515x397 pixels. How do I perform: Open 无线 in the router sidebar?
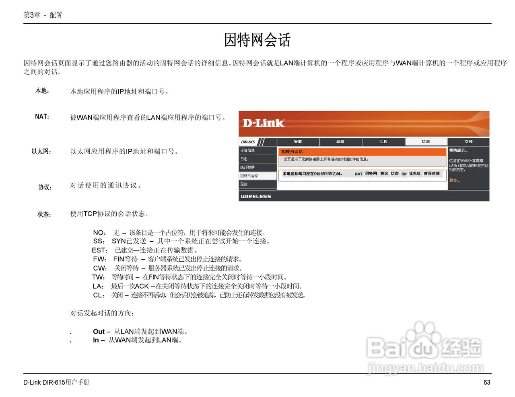(x=257, y=184)
